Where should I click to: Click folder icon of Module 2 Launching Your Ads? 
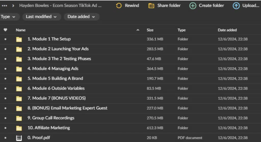19,49
